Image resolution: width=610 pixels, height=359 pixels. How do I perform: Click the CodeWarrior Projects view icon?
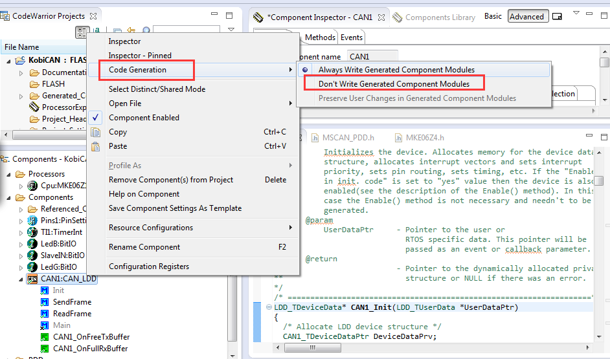pos(5,16)
